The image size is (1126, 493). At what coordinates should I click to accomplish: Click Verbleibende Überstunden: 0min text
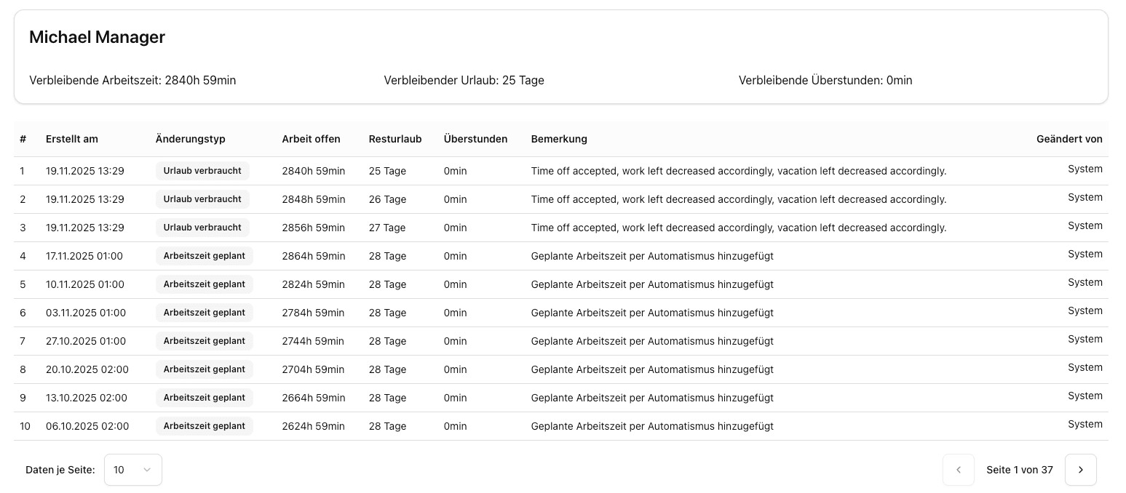825,80
